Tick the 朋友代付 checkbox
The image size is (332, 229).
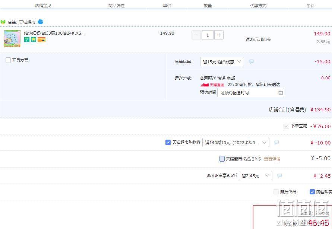coord(276,192)
